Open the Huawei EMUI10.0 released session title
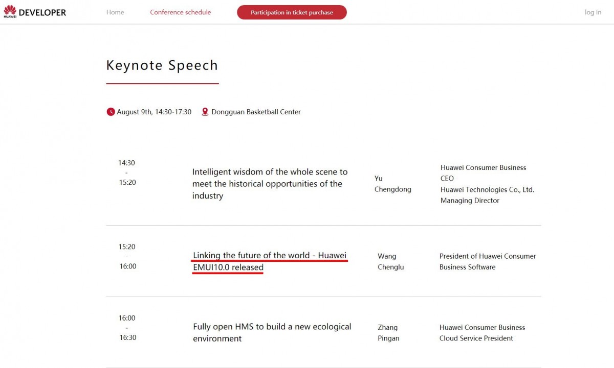Image resolution: width=614 pixels, height=368 pixels. pos(270,261)
